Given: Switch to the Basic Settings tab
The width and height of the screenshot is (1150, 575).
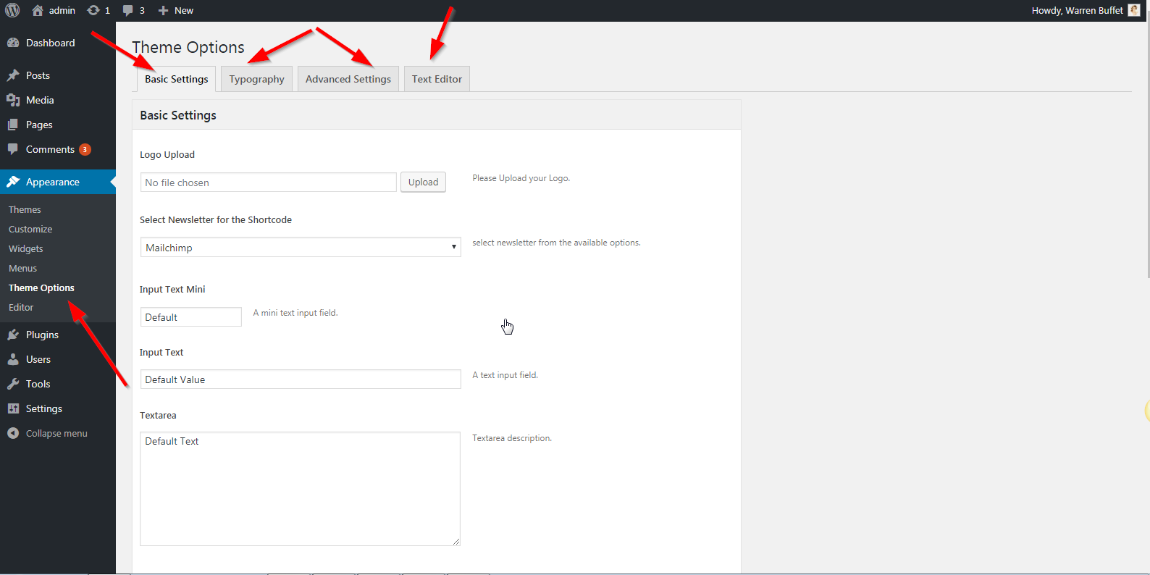Looking at the screenshot, I should tap(176, 79).
